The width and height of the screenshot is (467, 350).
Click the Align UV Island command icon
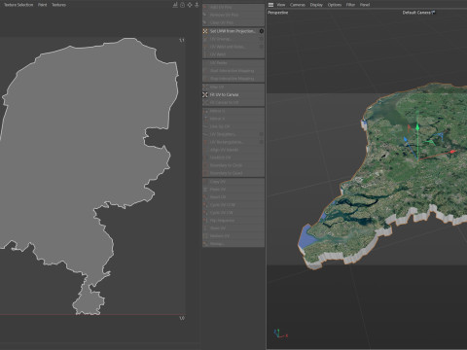(x=205, y=150)
